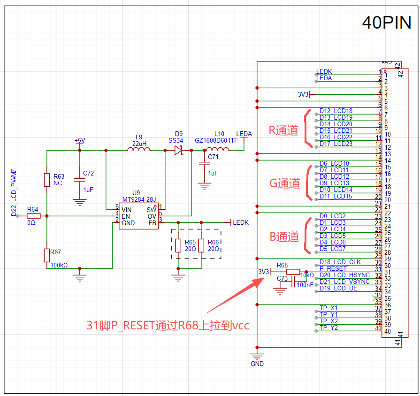The image size is (420, 396).
Task: Click the 1uF capacitor C72 symbol
Action: (79, 179)
